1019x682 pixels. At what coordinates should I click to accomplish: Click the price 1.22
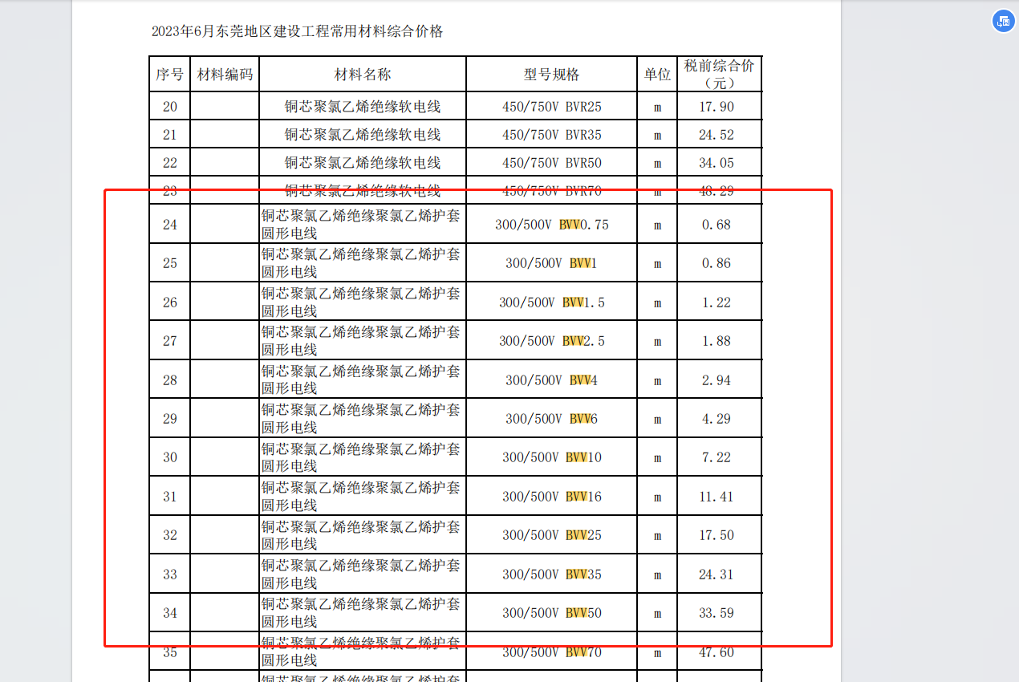[717, 302]
